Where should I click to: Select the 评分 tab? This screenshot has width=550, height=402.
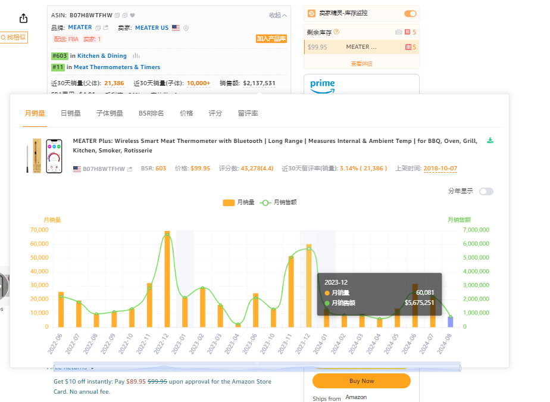(x=215, y=113)
